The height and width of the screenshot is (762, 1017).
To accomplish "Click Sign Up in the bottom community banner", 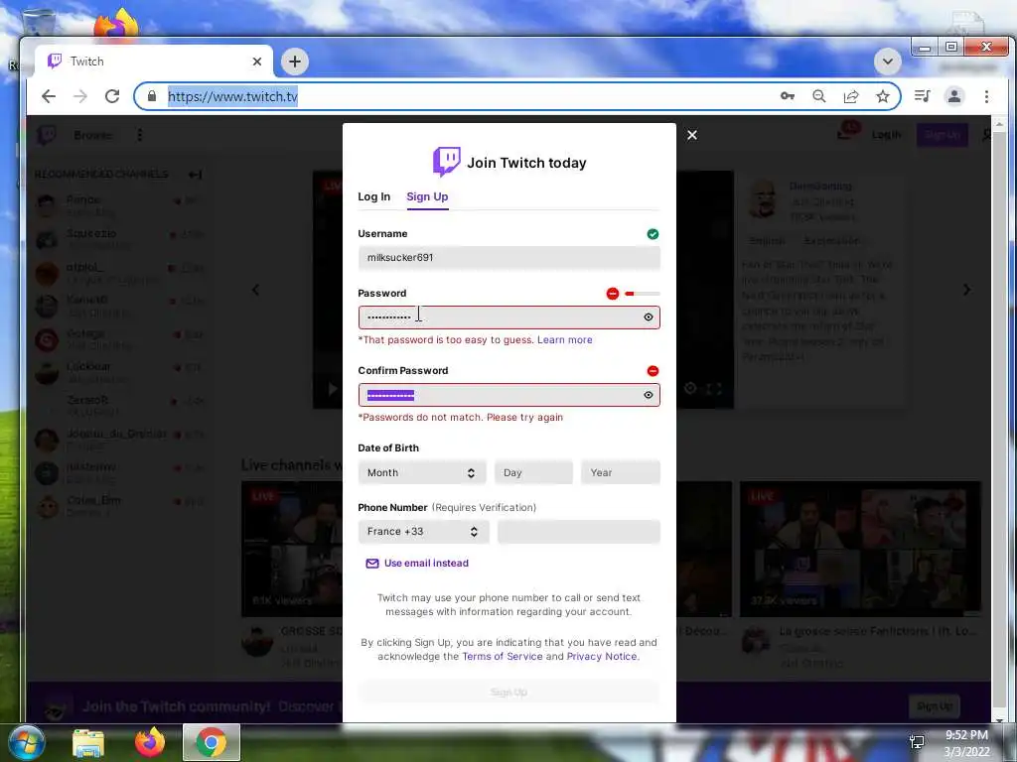I will coord(934,706).
